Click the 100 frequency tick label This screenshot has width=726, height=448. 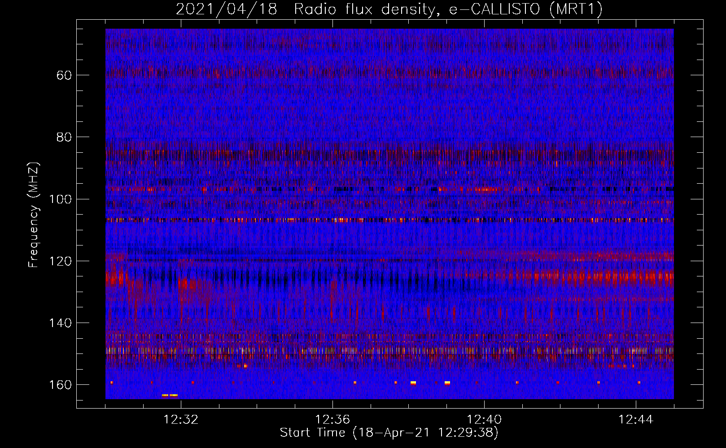[61, 199]
